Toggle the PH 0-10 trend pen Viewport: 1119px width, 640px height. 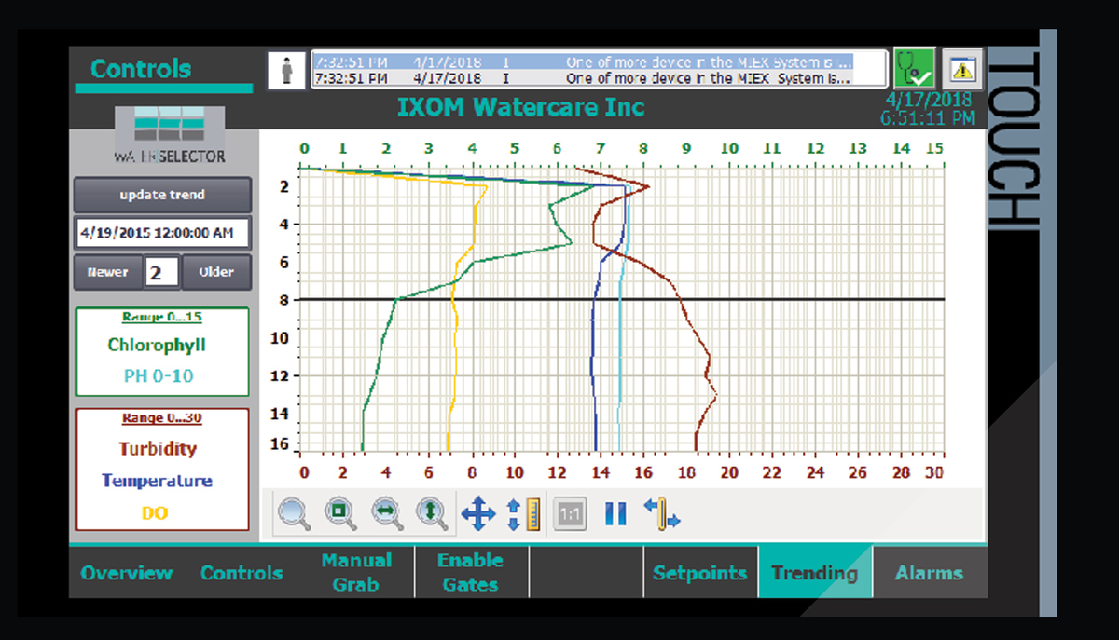pyautogui.click(x=159, y=376)
